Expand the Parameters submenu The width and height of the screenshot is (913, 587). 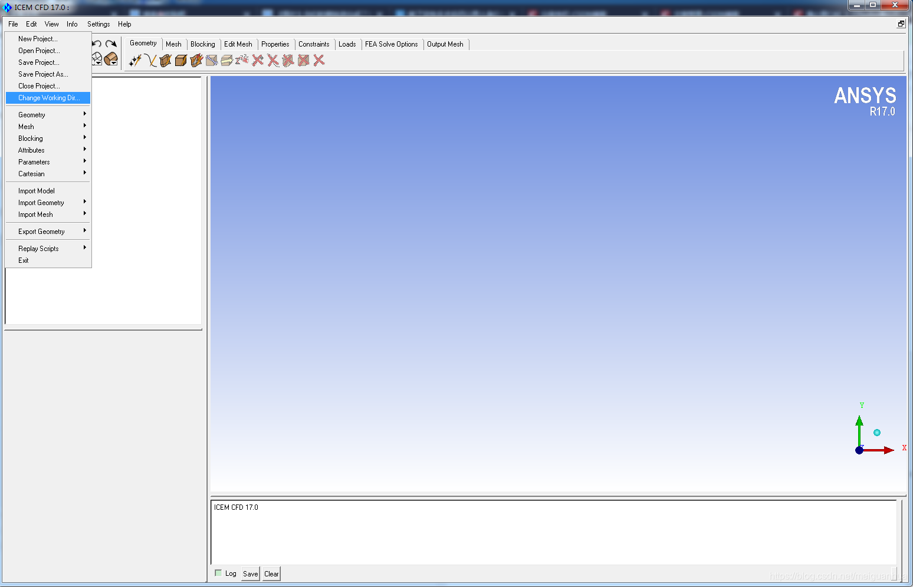tap(48, 162)
